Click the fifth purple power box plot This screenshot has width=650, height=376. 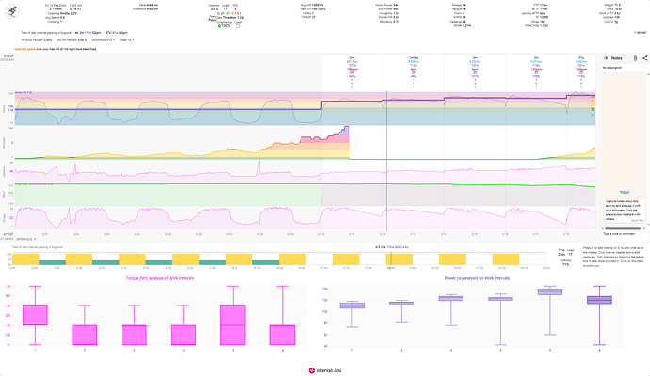(x=543, y=292)
